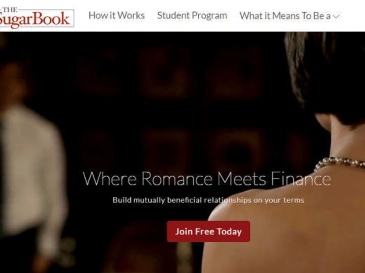
Task: Go to Student Program
Action: pos(192,15)
